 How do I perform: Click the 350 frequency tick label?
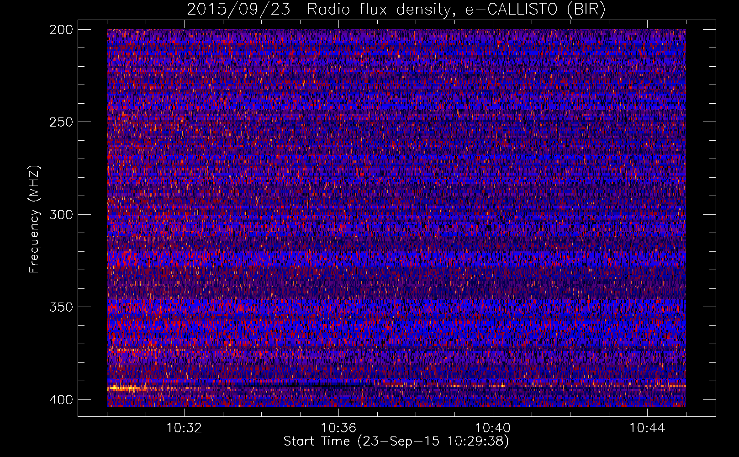coord(61,307)
